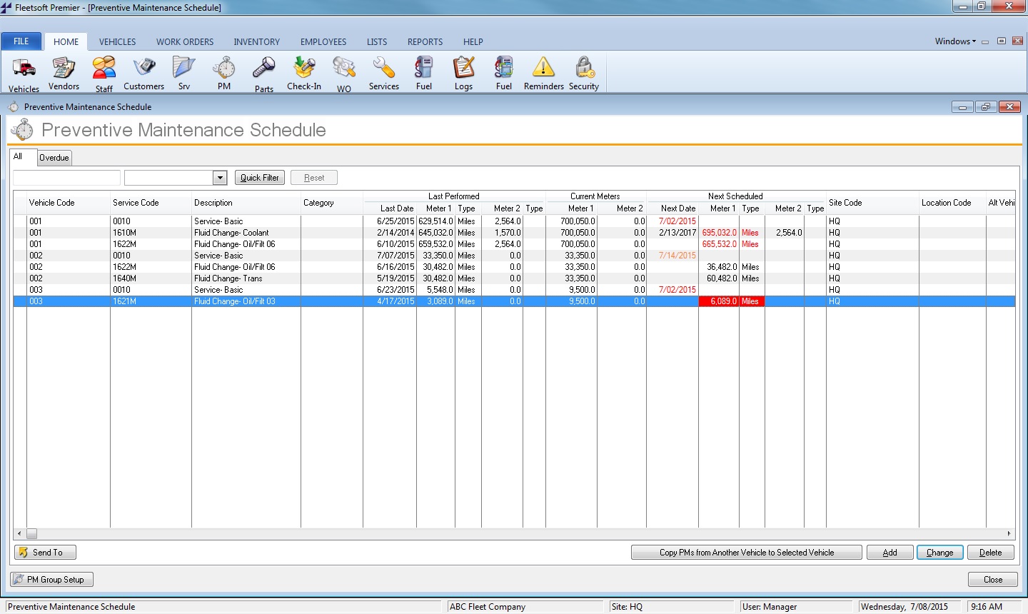
Task: Sort by the Site Code column header
Action: 872,203
